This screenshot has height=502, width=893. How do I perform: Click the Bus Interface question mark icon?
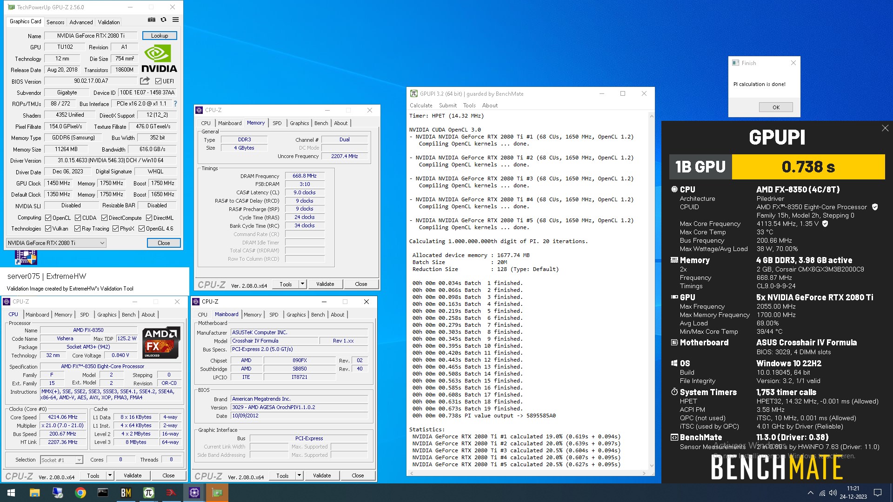tap(175, 104)
